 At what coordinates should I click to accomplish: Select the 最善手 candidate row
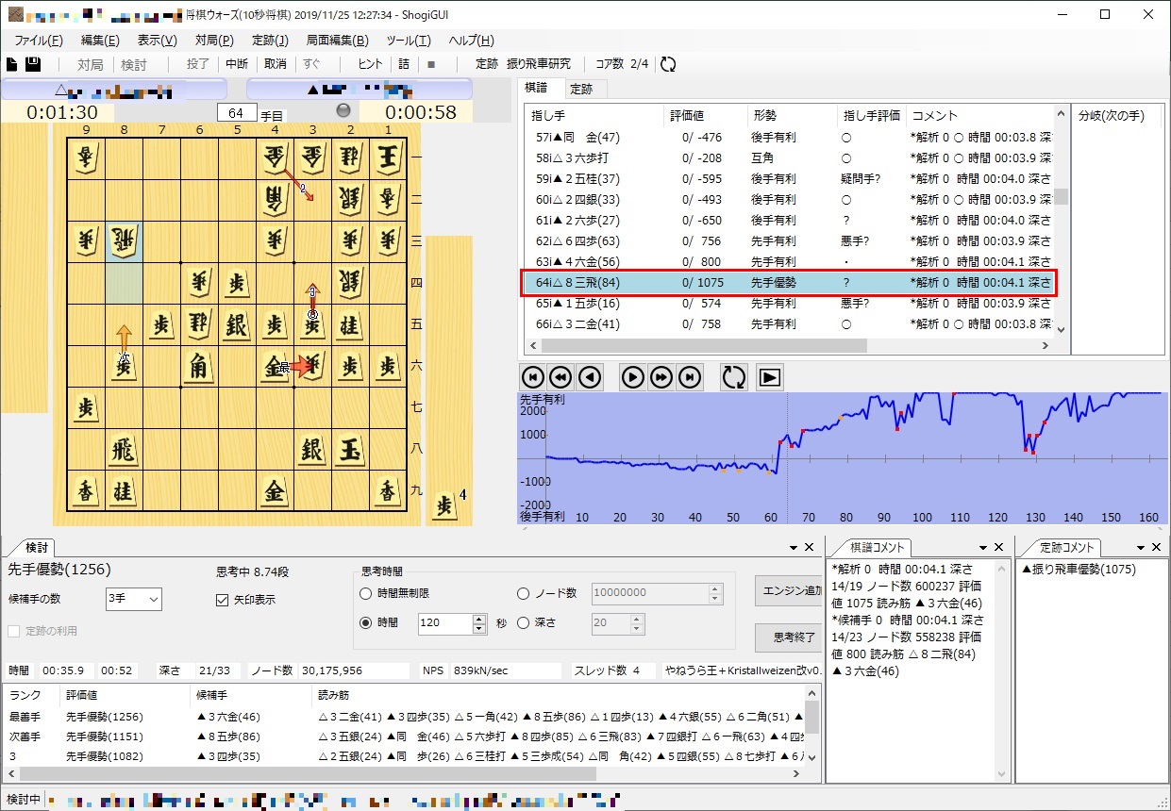[x=403, y=716]
